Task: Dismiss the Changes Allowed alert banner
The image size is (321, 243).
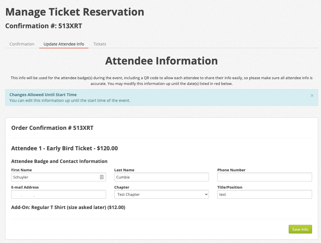Action: 312,96
